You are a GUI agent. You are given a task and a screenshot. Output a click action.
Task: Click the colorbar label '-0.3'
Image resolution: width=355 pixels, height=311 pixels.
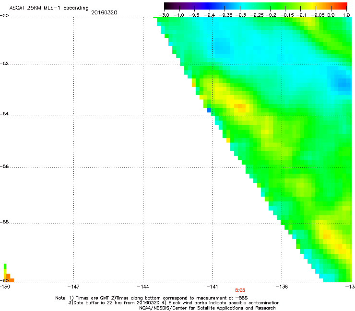[x=240, y=15]
